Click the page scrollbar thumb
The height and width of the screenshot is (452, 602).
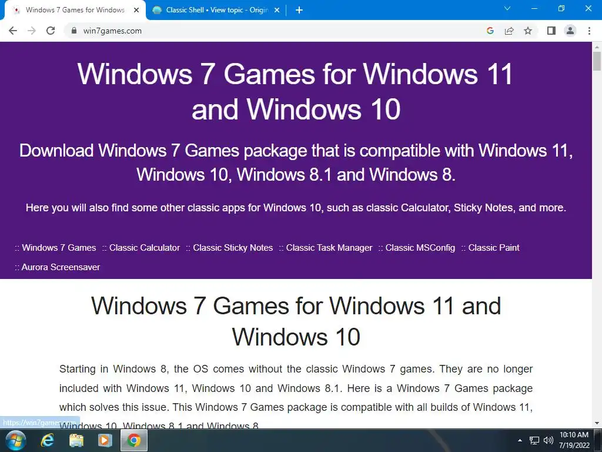(x=597, y=61)
